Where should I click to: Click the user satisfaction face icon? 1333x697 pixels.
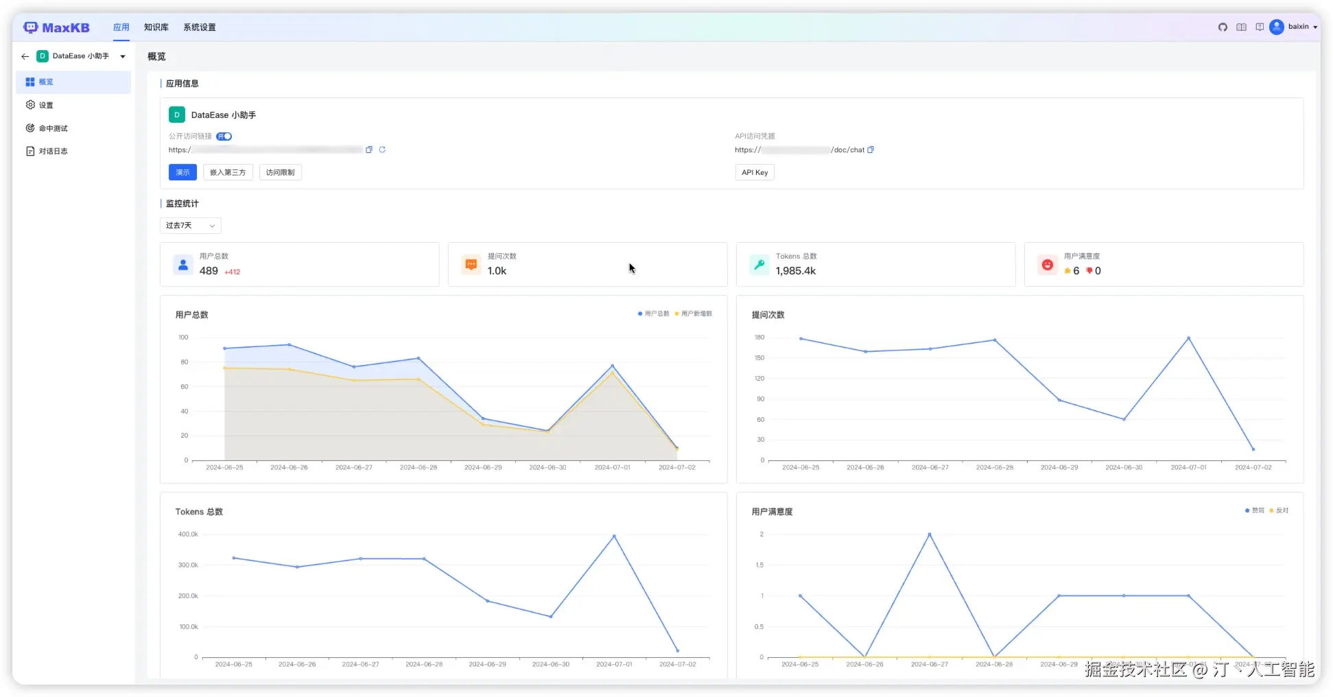coord(1048,264)
